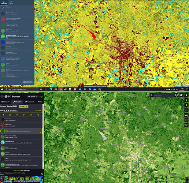Click the Show L1C button
Viewport: 189px width, 183px height.
point(24,106)
